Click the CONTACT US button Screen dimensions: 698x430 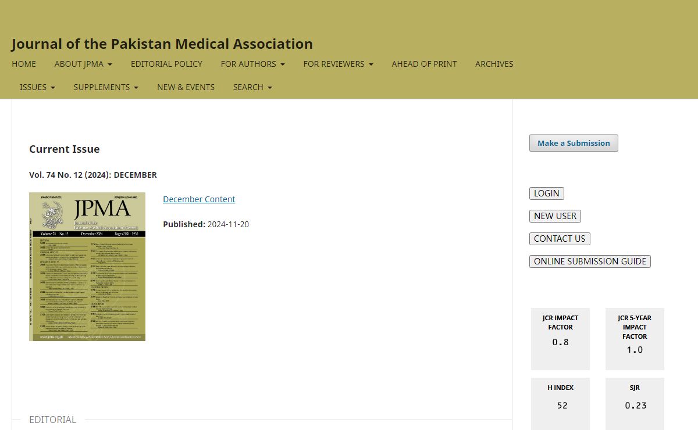coord(560,239)
